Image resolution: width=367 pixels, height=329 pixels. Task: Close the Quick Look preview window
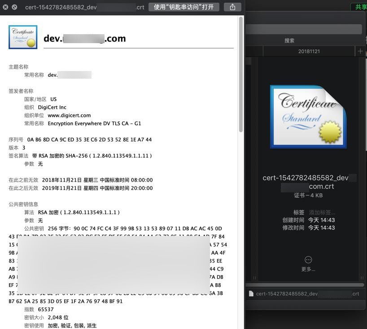[x=5, y=7]
